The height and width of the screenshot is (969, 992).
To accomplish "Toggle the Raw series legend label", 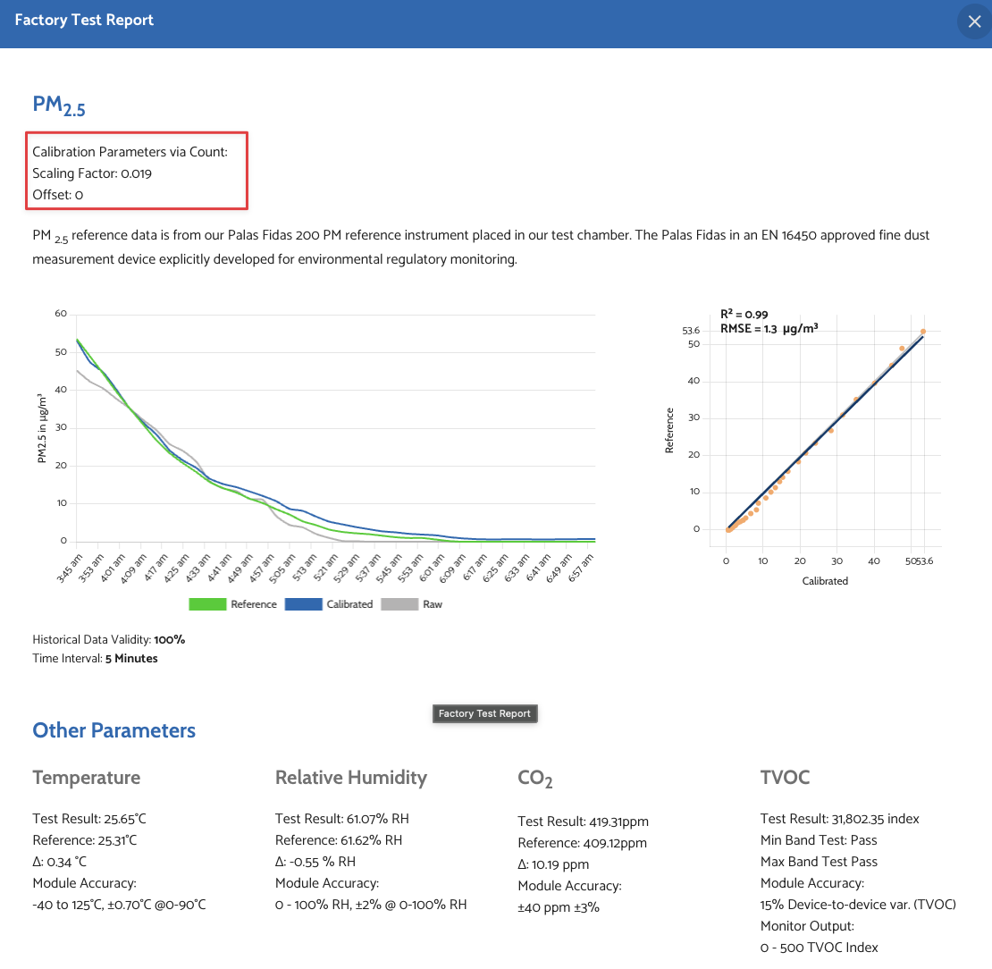I will click(433, 604).
